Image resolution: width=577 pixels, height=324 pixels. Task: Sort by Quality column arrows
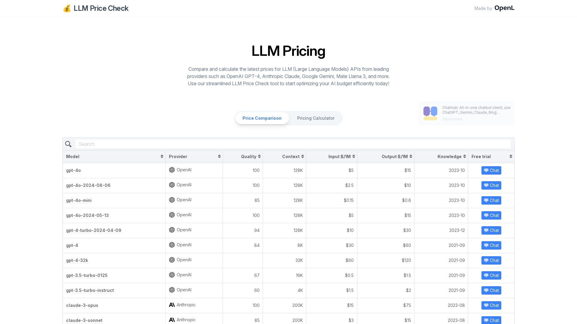tap(259, 157)
